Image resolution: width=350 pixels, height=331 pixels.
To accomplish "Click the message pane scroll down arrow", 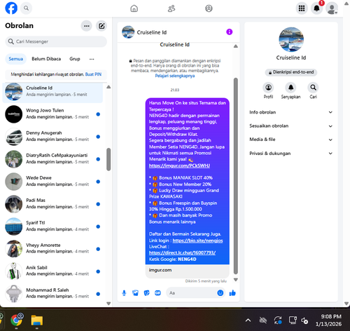I will [236, 280].
